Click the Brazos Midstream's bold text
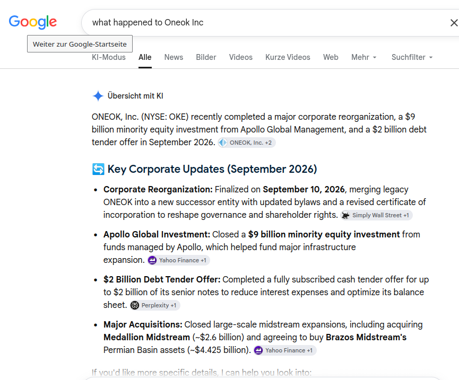 tap(366, 337)
